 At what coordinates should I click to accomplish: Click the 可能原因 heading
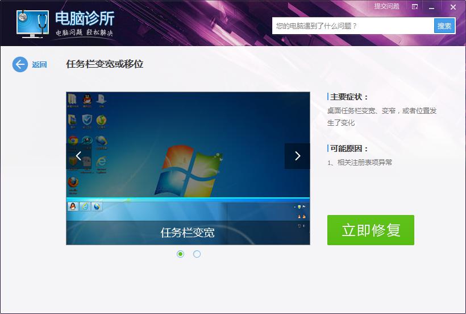[x=349, y=148]
